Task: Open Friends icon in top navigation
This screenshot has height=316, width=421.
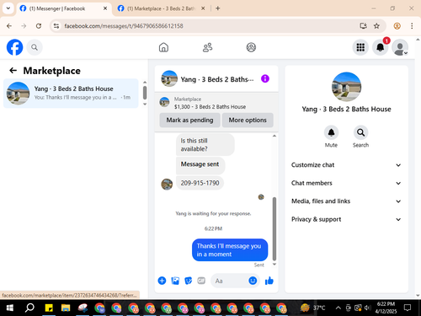Action: coord(207,47)
